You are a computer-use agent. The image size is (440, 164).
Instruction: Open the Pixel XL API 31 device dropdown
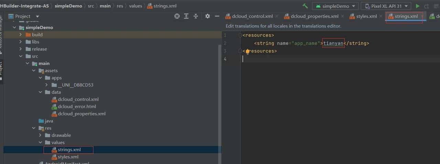[x=386, y=6]
